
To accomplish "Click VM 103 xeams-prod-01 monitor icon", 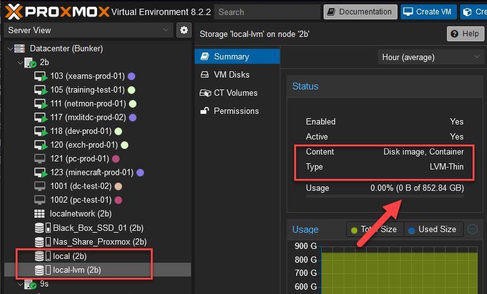I will click(40, 76).
